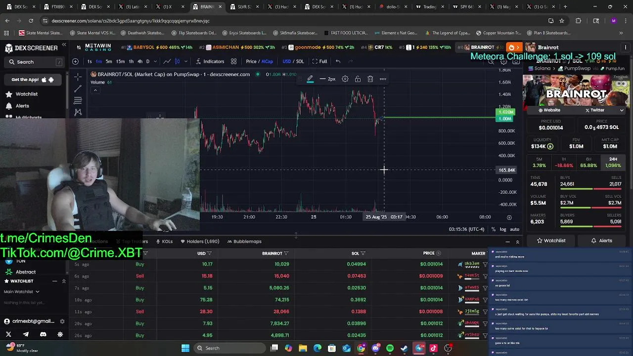
Task: Expand the chart type dropdown arrow
Action: (x=186, y=61)
